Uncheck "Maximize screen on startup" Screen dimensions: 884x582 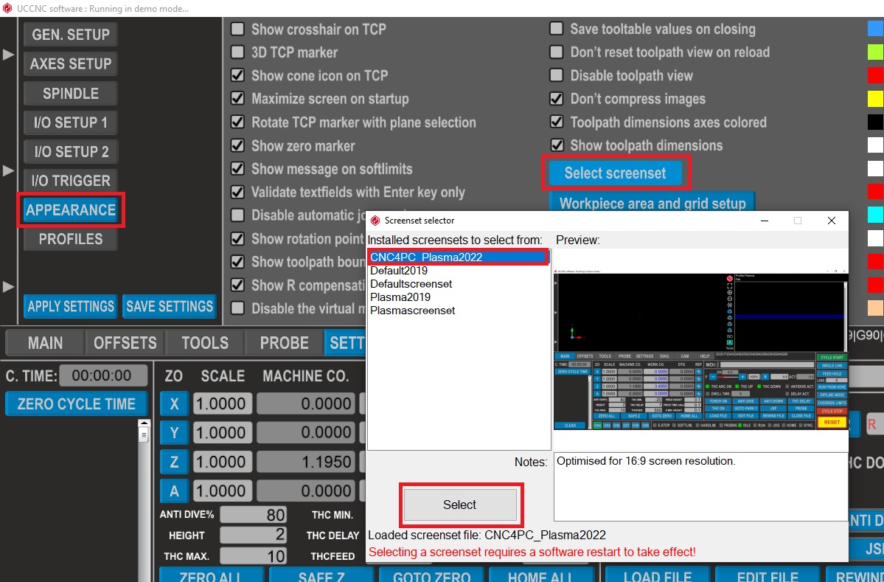click(237, 98)
